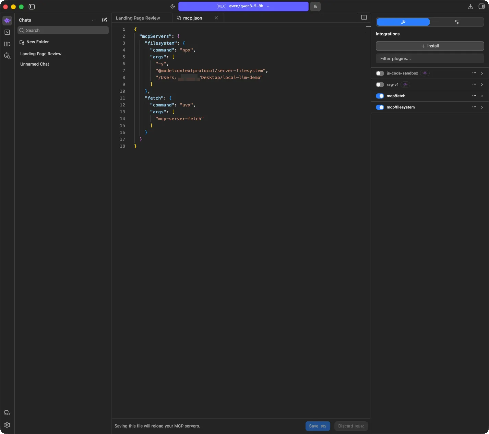Expand the mcp/fetch row chevron
489x434 pixels.
482,96
